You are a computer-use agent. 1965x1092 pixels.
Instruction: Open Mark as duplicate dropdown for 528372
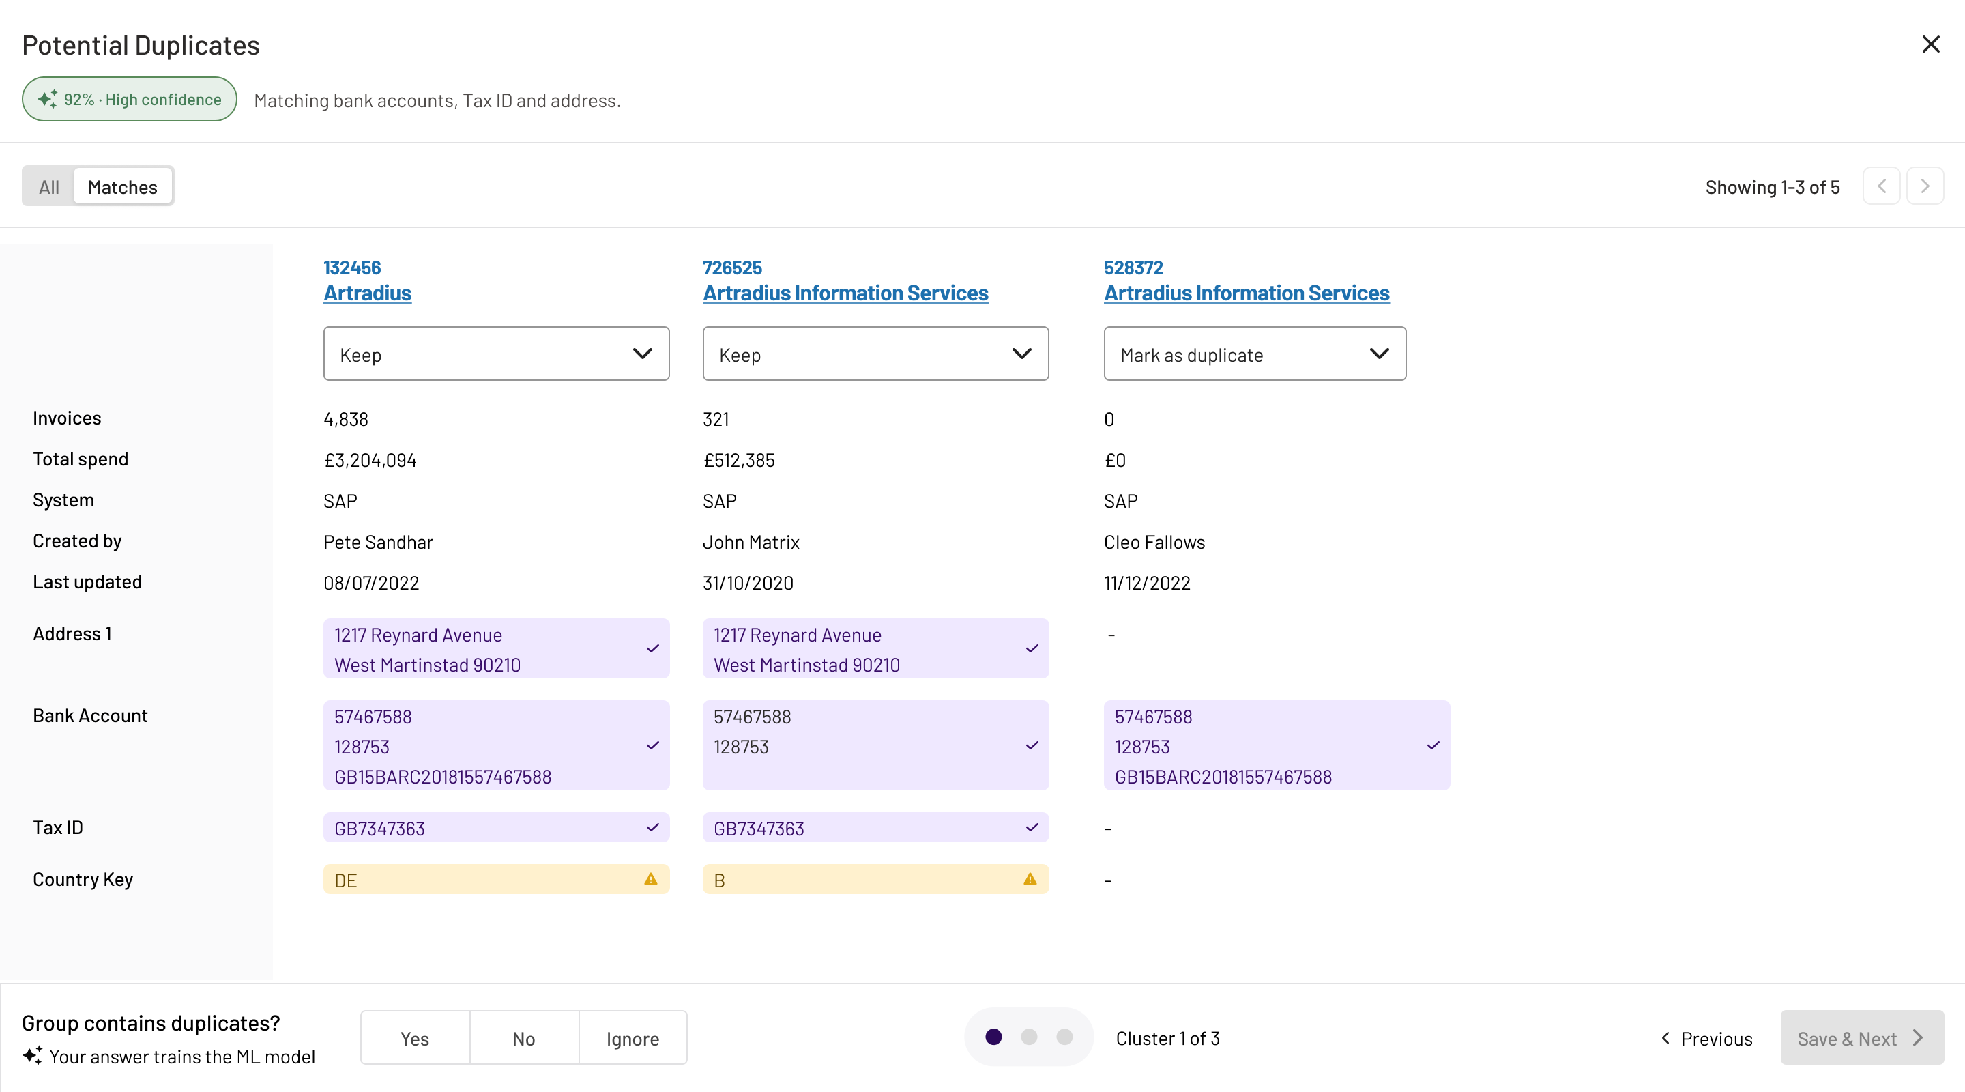[1255, 354]
